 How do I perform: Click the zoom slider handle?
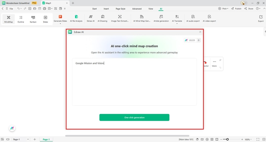(x=227, y=139)
